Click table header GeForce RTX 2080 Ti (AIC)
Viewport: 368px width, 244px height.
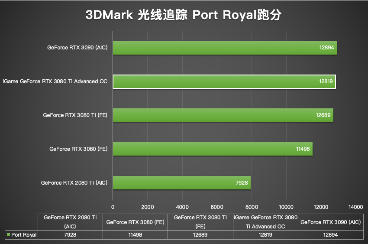[x=70, y=222]
